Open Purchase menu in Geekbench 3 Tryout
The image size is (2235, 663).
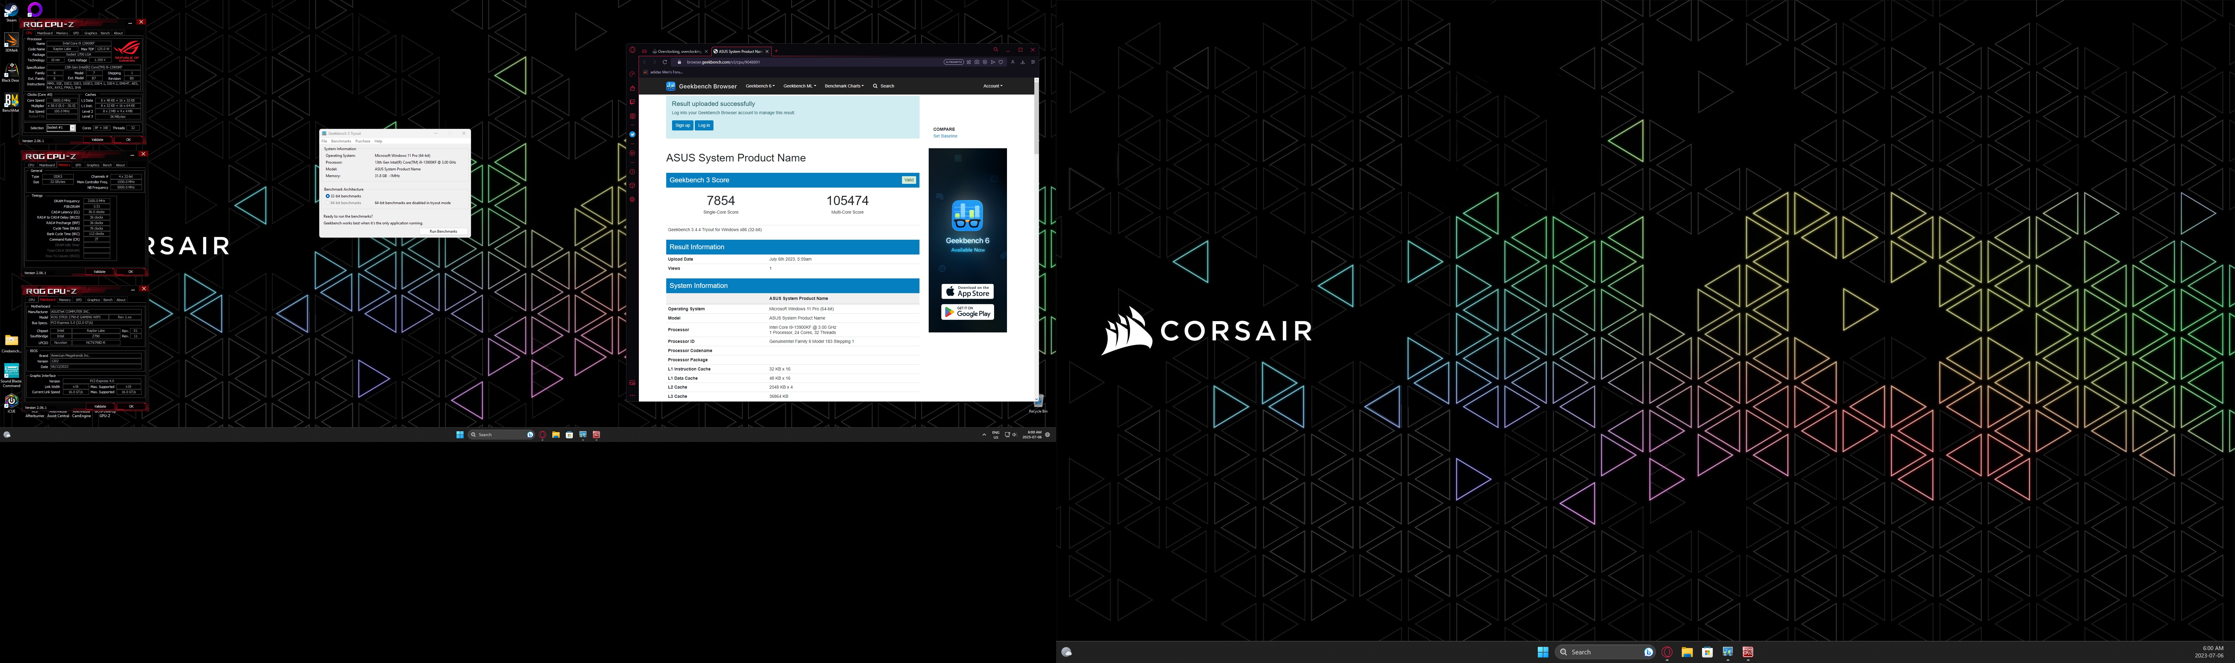pos(363,142)
